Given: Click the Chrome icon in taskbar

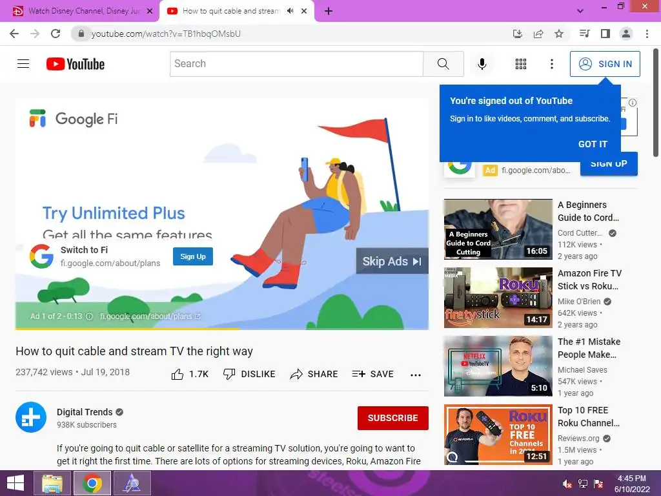Looking at the screenshot, I should coord(92,483).
